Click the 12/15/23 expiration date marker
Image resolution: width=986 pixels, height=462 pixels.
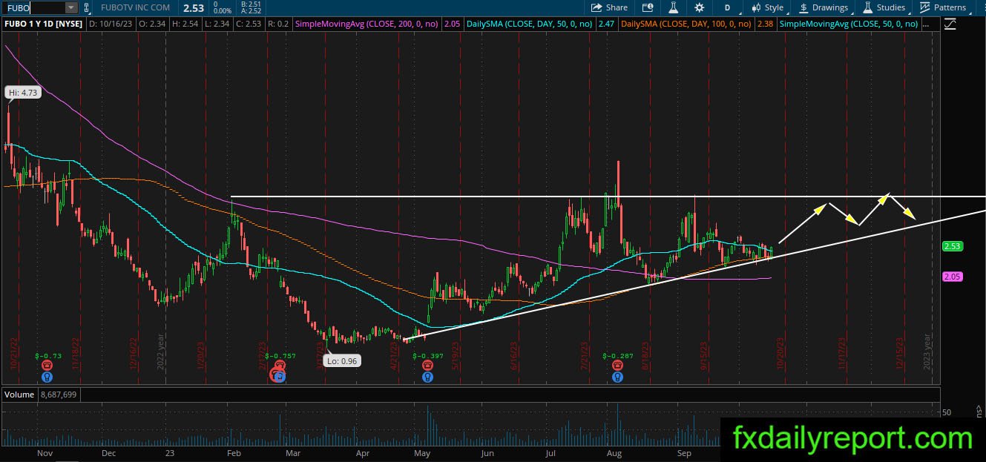[x=899, y=355]
